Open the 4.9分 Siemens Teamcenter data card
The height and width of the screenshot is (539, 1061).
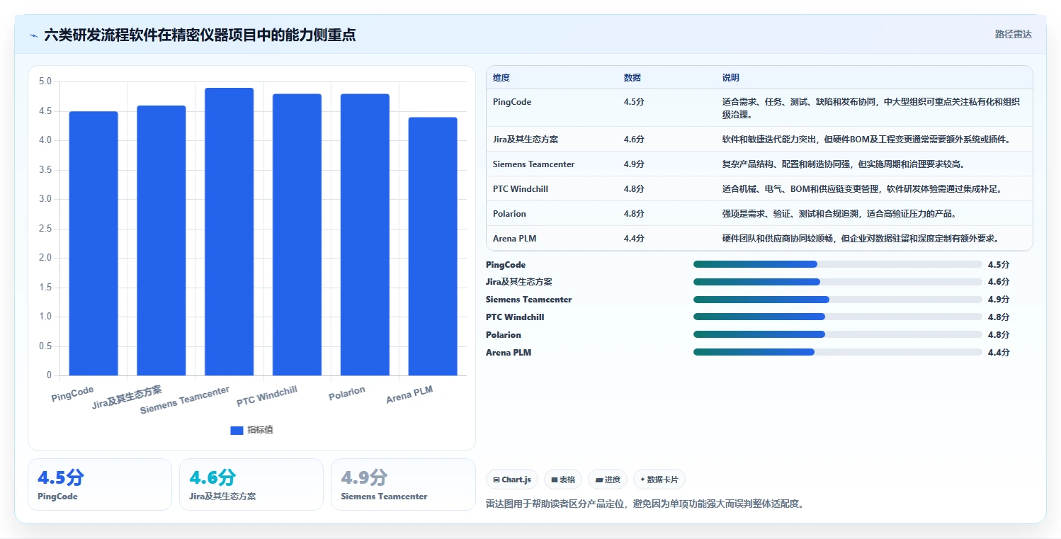(x=403, y=484)
